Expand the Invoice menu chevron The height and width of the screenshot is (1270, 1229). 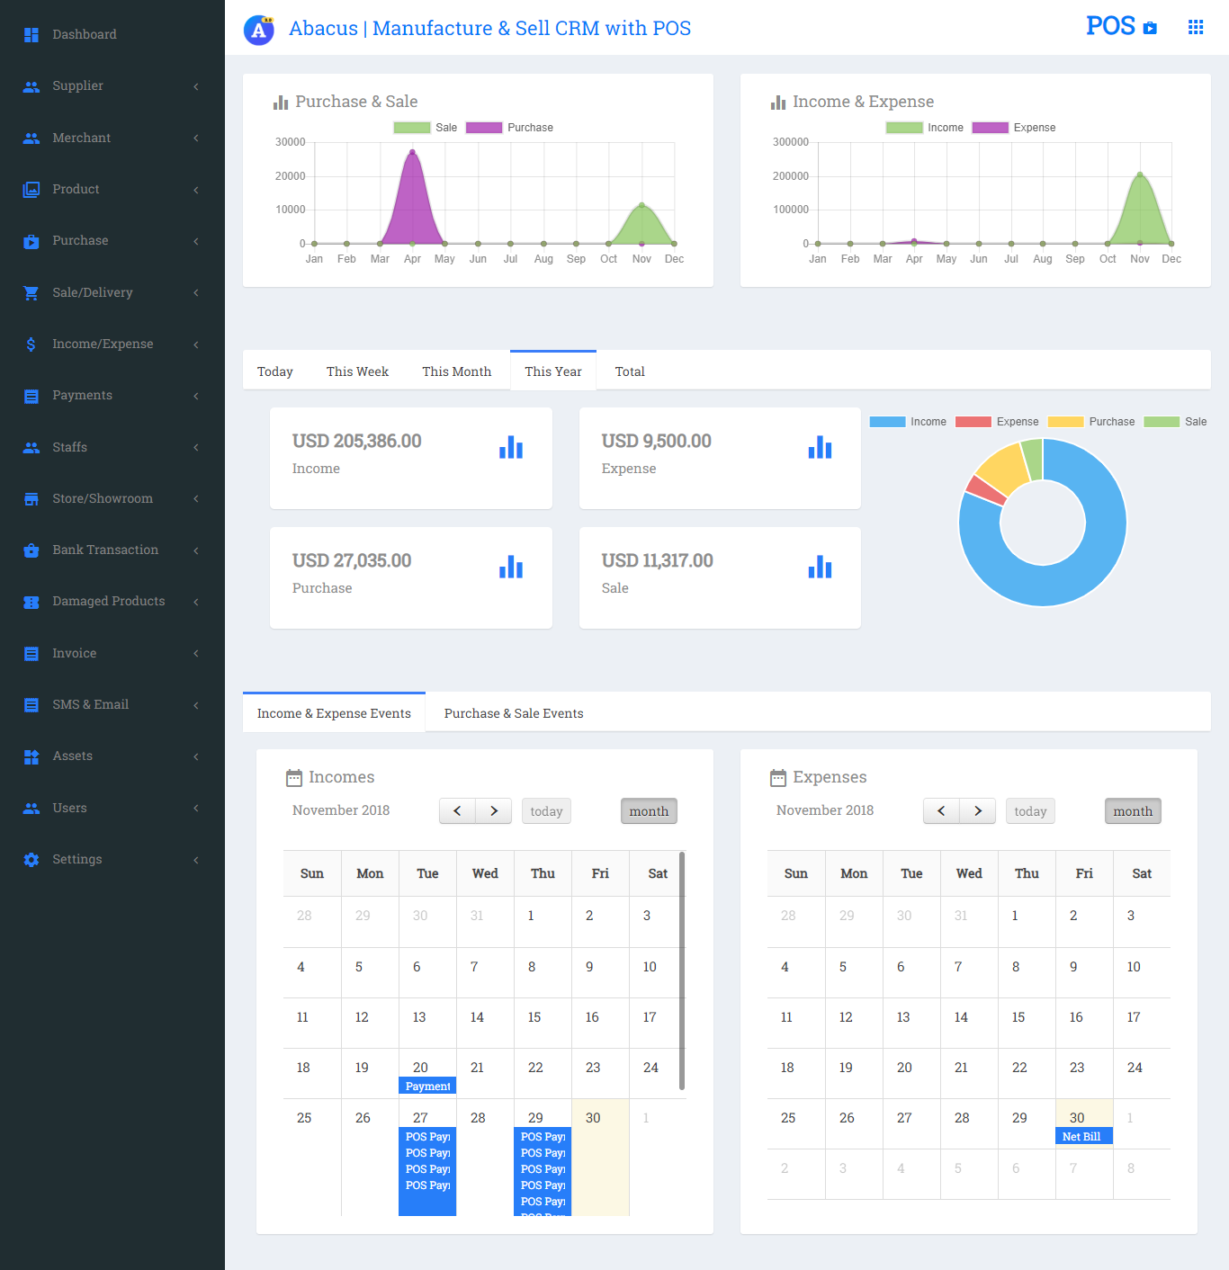coord(196,654)
